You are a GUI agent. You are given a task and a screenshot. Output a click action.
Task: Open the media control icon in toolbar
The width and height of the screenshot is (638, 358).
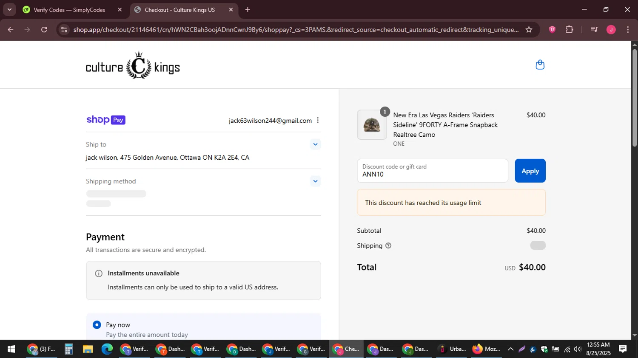tap(594, 30)
